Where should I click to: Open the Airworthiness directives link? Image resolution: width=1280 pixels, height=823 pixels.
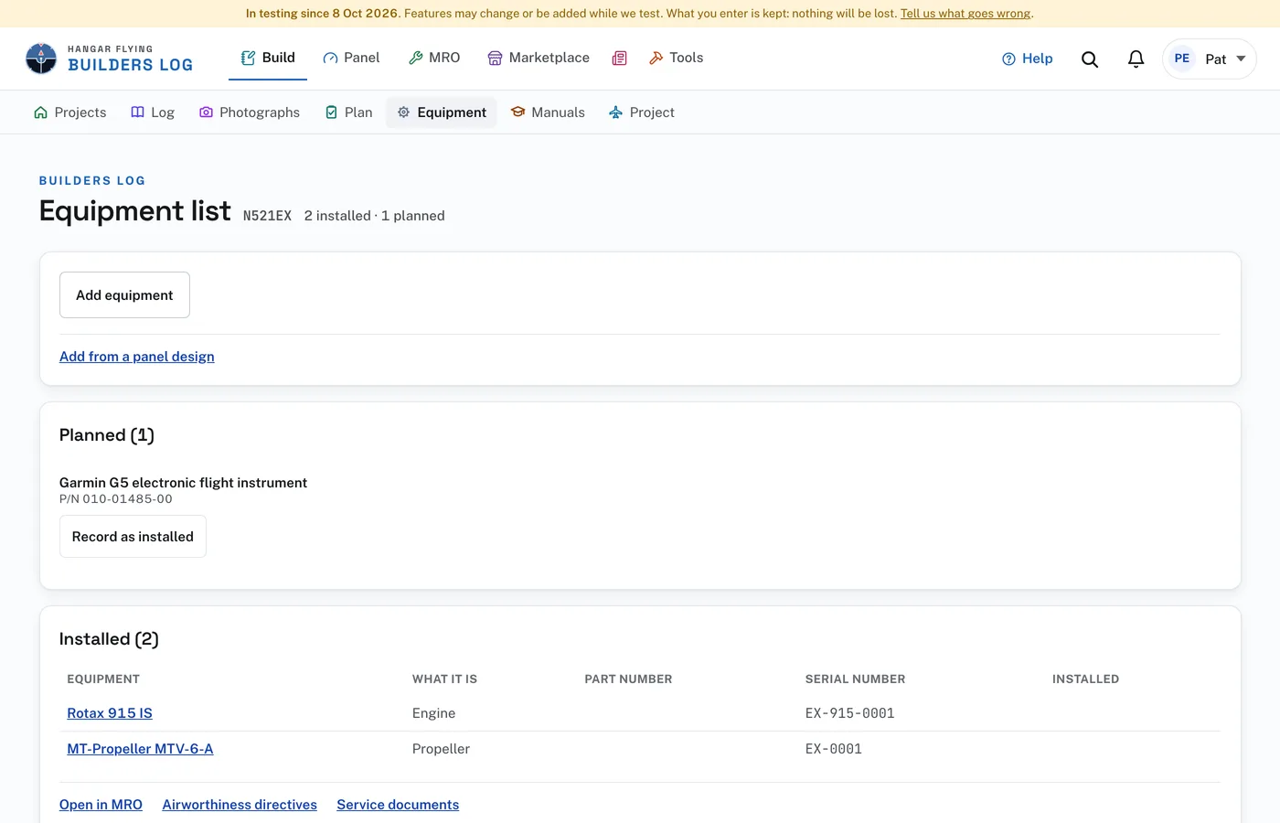pos(240,805)
